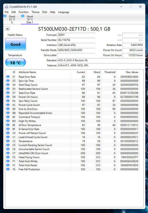Click the Good health status button
The image size is (148, 213).
[16, 44]
